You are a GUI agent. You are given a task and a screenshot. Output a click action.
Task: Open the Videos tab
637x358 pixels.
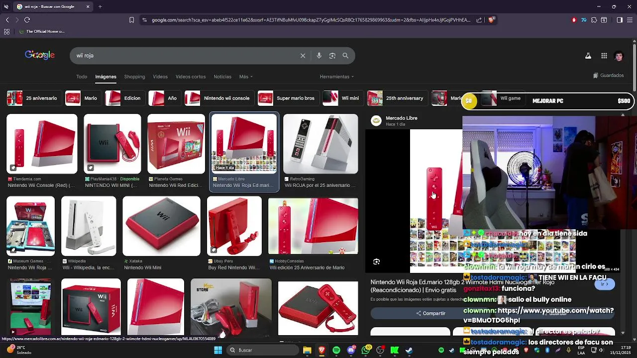point(160,77)
